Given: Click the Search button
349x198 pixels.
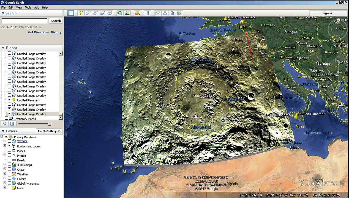Looking at the screenshot, I should pyautogui.click(x=56, y=21).
